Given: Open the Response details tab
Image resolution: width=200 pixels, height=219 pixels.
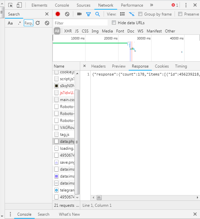Looking at the screenshot, I should 140,66.
